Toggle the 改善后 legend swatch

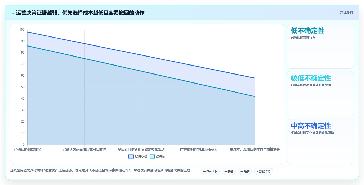(x=152, y=156)
